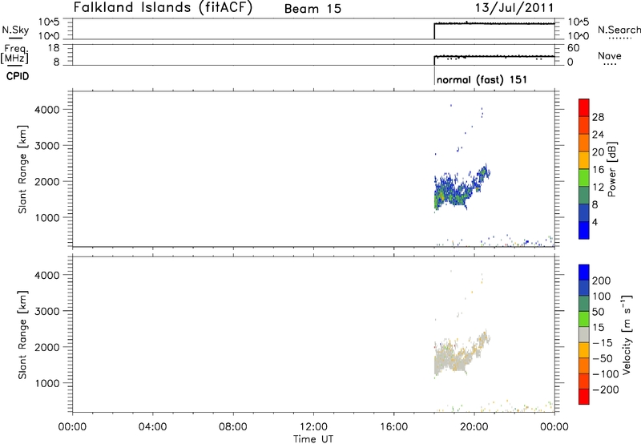Image resolution: width=641 pixels, height=444 pixels.
Task: Click the "20:00" time tick label
Action: (474, 427)
